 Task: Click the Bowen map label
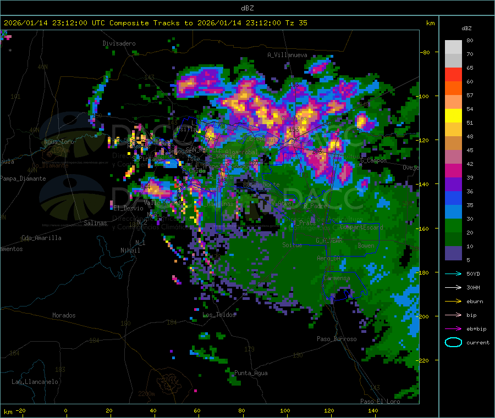click(366, 246)
